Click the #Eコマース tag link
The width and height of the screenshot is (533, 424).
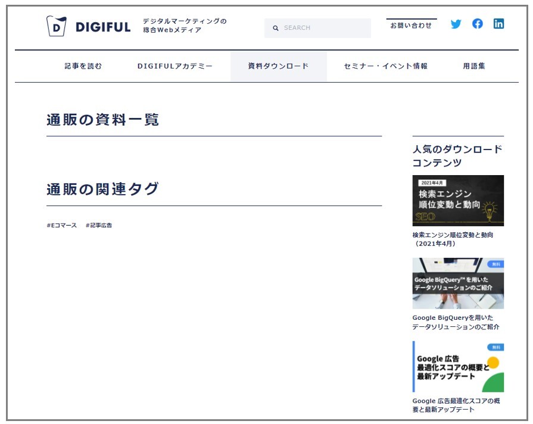coord(62,226)
